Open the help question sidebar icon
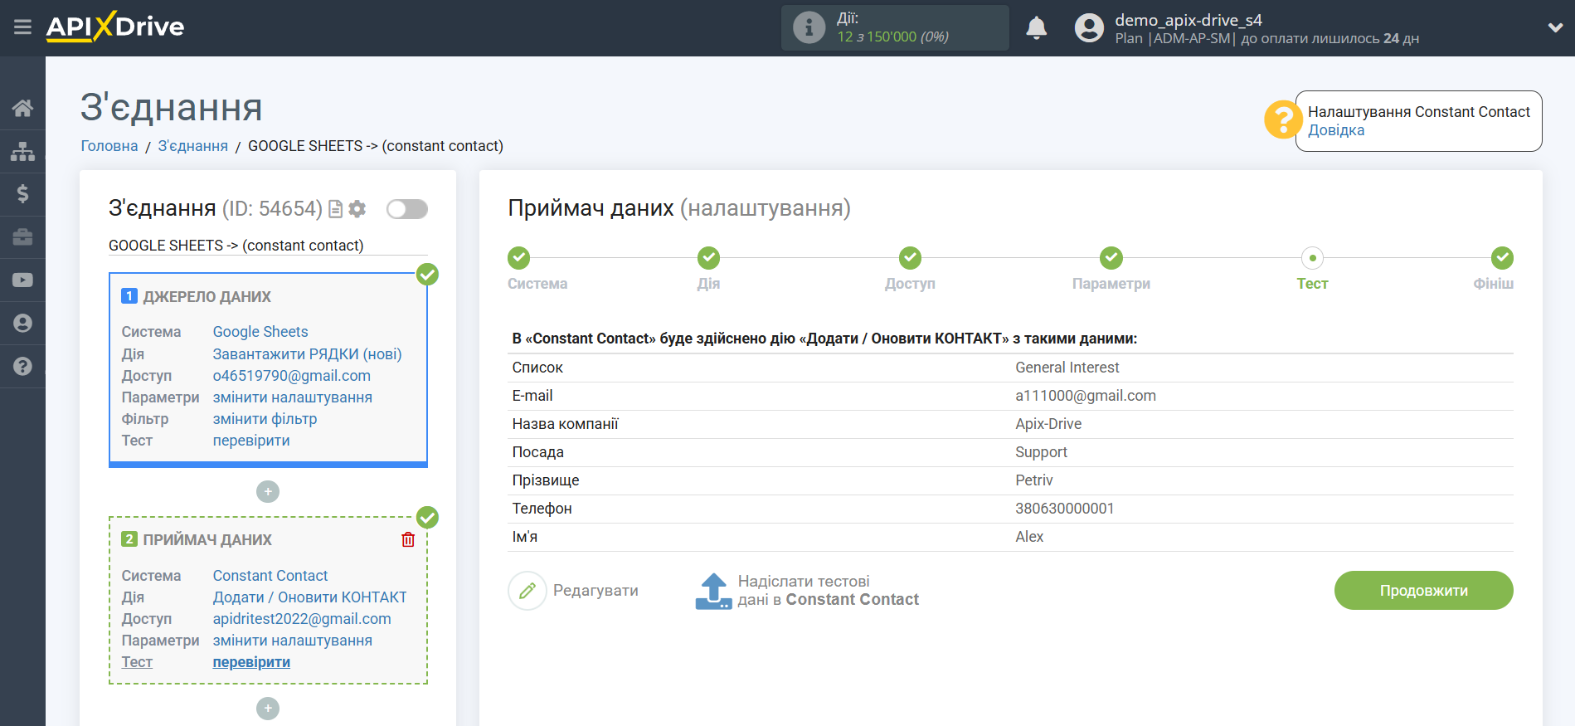The image size is (1575, 726). [x=22, y=367]
